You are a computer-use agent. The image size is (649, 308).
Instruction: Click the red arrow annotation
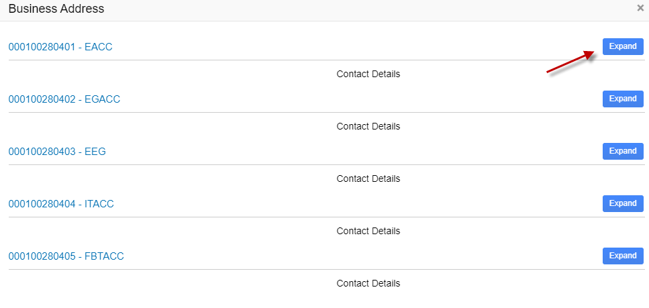click(x=571, y=62)
